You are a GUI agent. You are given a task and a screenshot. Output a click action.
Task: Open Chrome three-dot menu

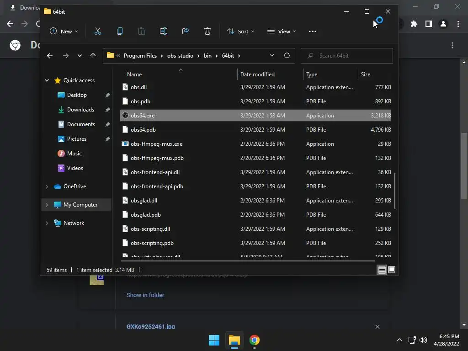pos(458,24)
